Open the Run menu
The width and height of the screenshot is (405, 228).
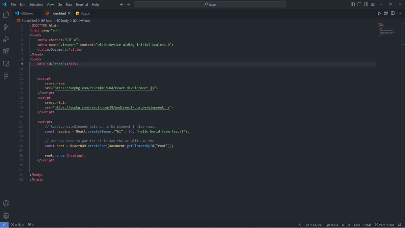coord(69,4)
